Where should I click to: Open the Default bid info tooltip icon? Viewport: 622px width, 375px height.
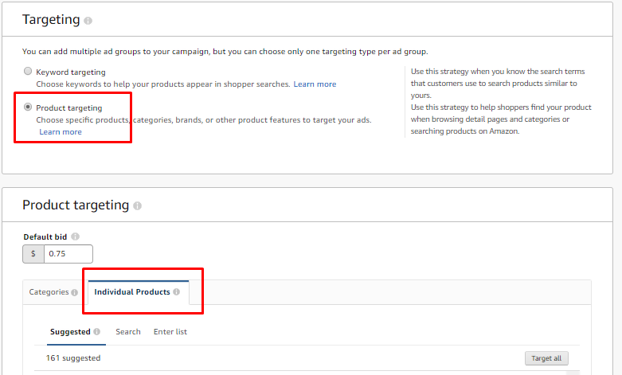(75, 236)
